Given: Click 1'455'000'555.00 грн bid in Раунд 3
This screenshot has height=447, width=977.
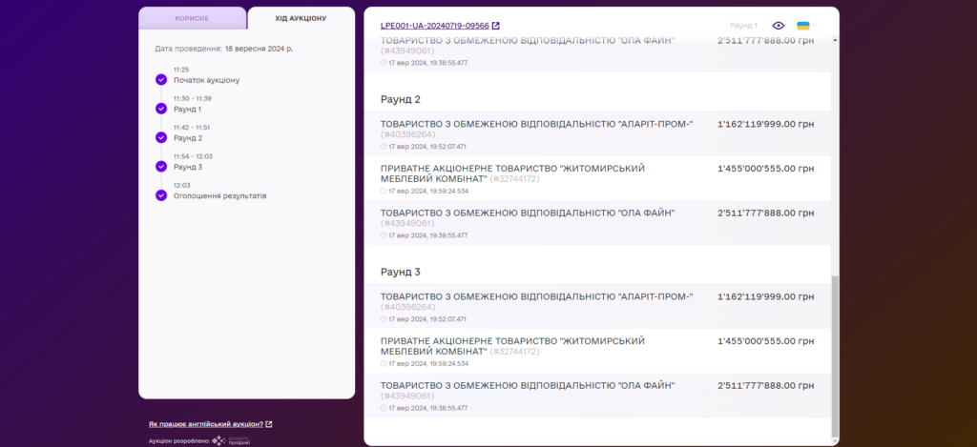Looking at the screenshot, I should 766,341.
